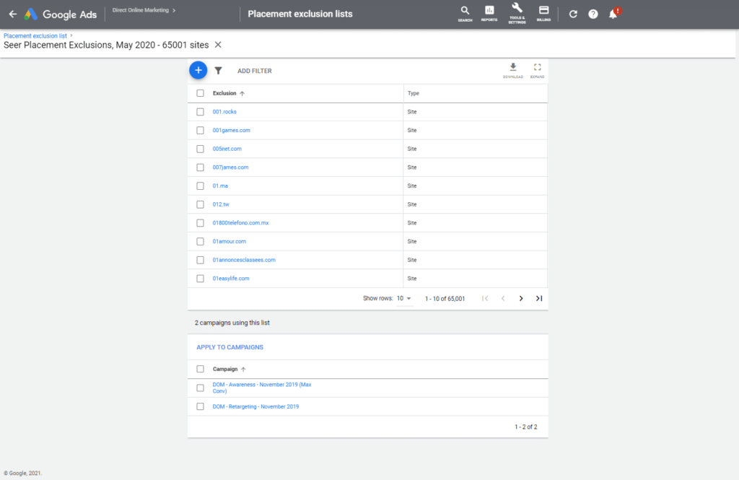Click the filter funnel icon

tap(219, 70)
